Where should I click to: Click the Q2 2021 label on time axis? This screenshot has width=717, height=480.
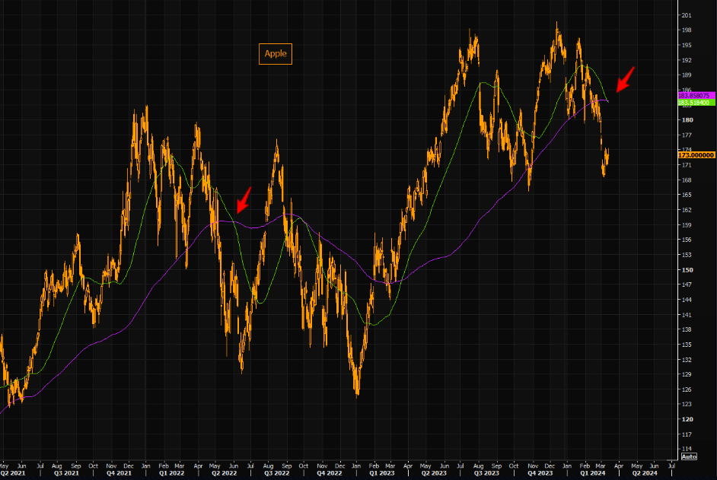pyautogui.click(x=12, y=472)
